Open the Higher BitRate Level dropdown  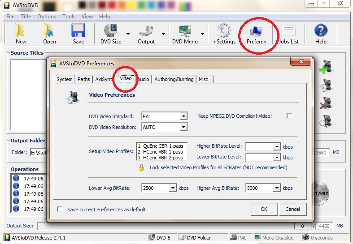tap(277, 147)
